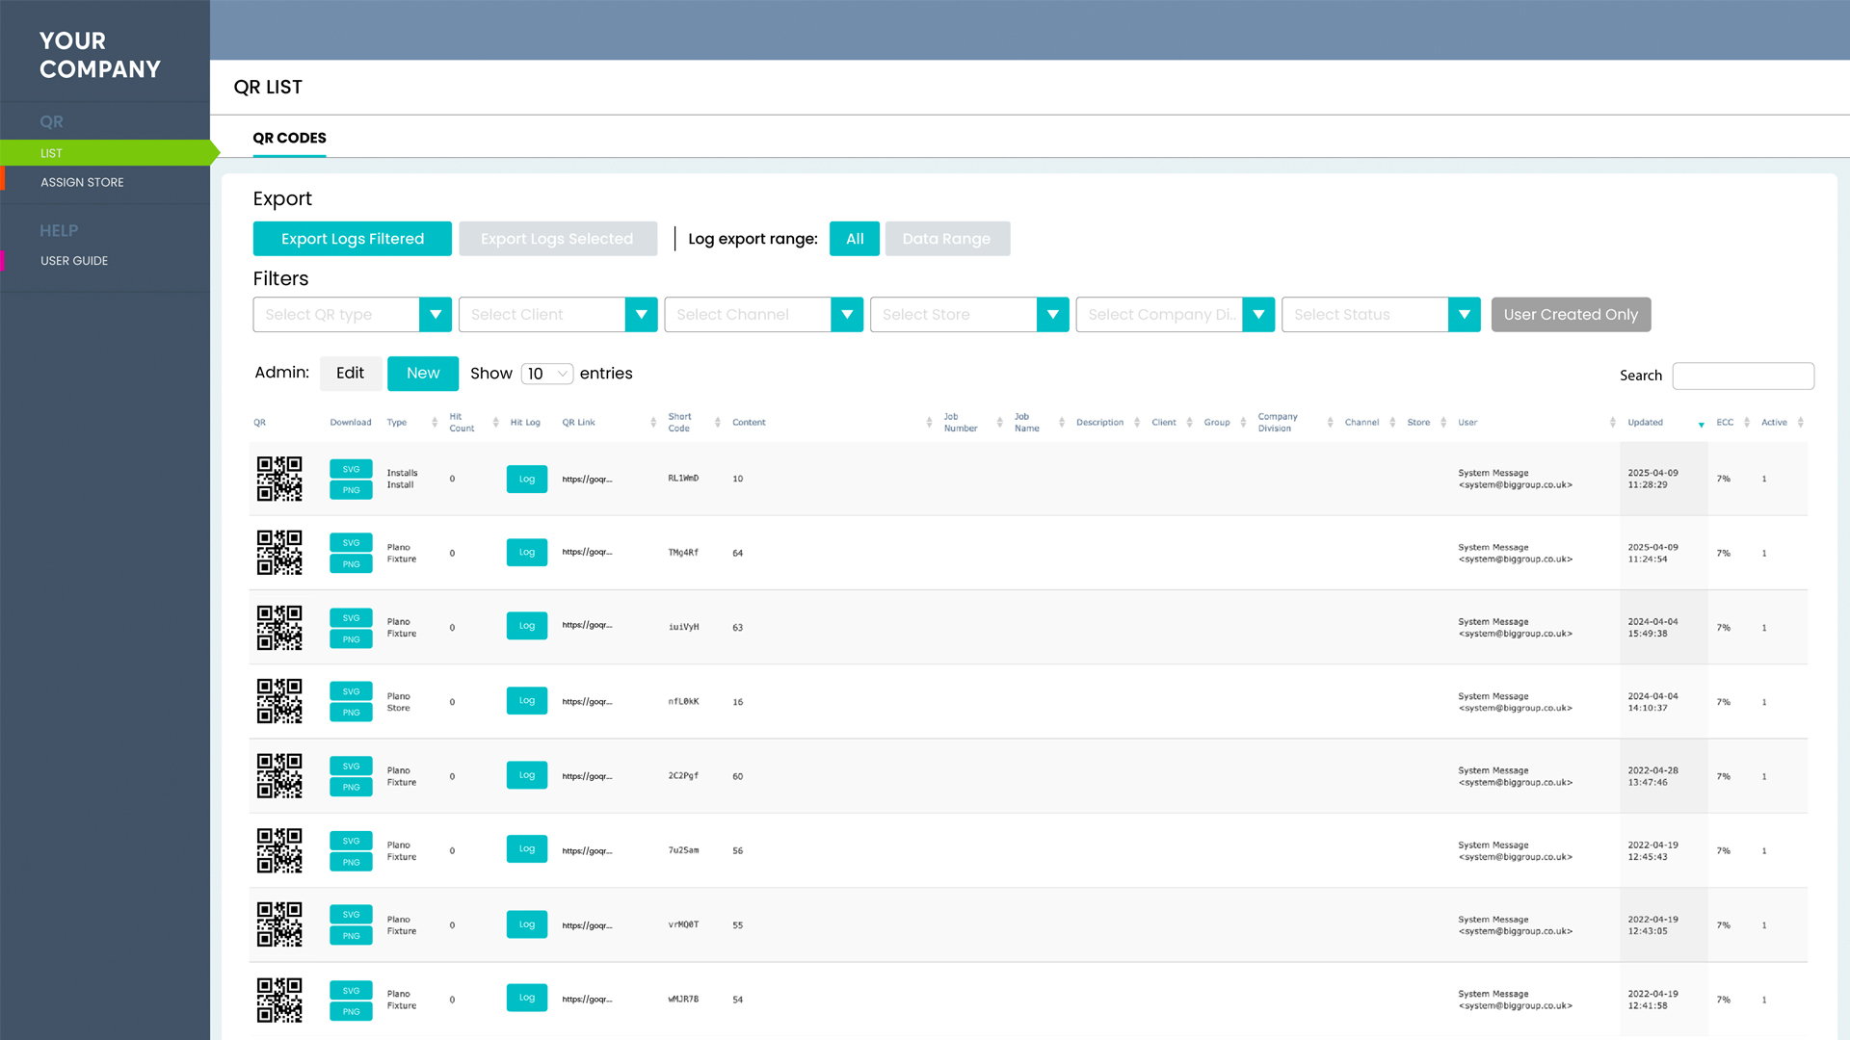Open hit Log for short code vrMQ0T
This screenshot has height=1040, width=1850.
[x=527, y=924]
